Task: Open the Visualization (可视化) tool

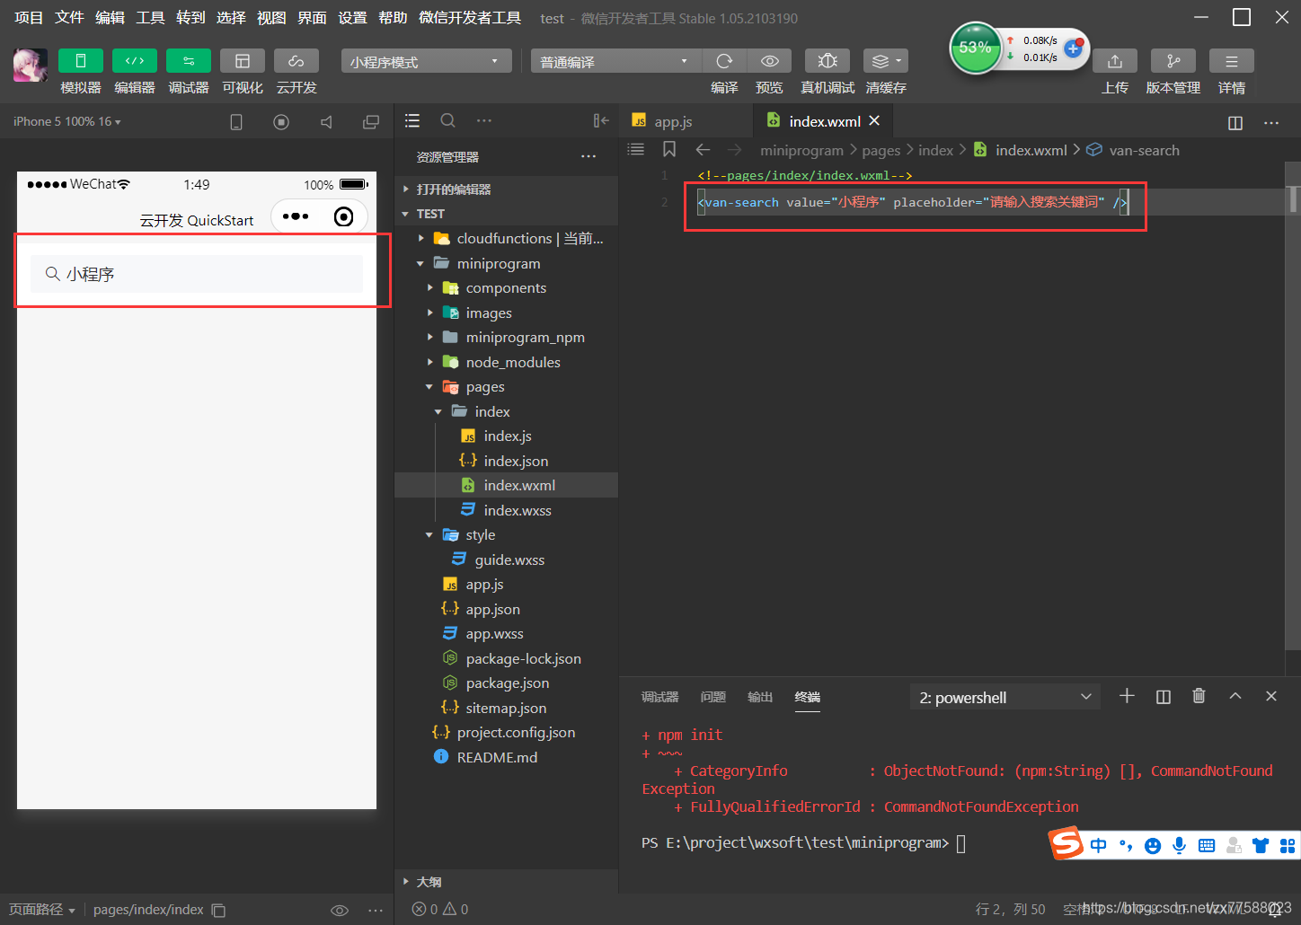Action: coord(243,60)
